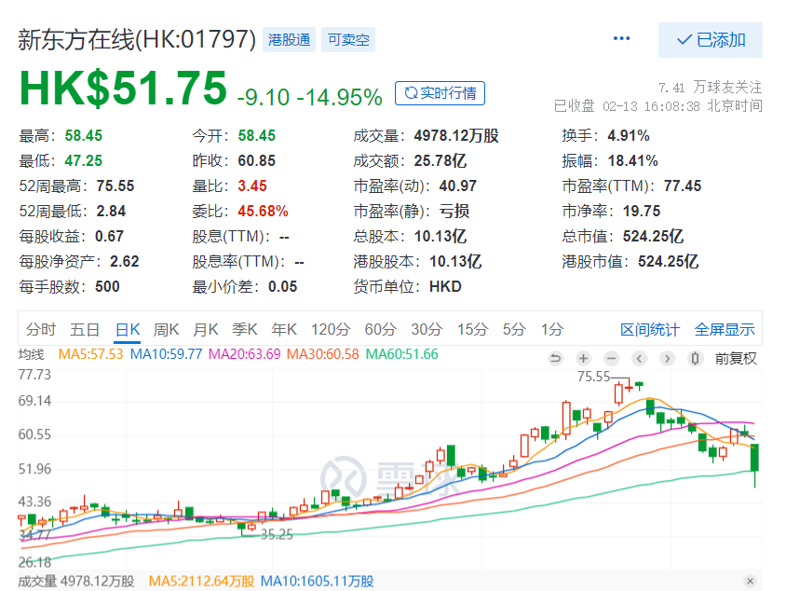Image resolution: width=786 pixels, height=591 pixels.
Task: Click the 52周最高 75.55 value
Action: (x=115, y=186)
